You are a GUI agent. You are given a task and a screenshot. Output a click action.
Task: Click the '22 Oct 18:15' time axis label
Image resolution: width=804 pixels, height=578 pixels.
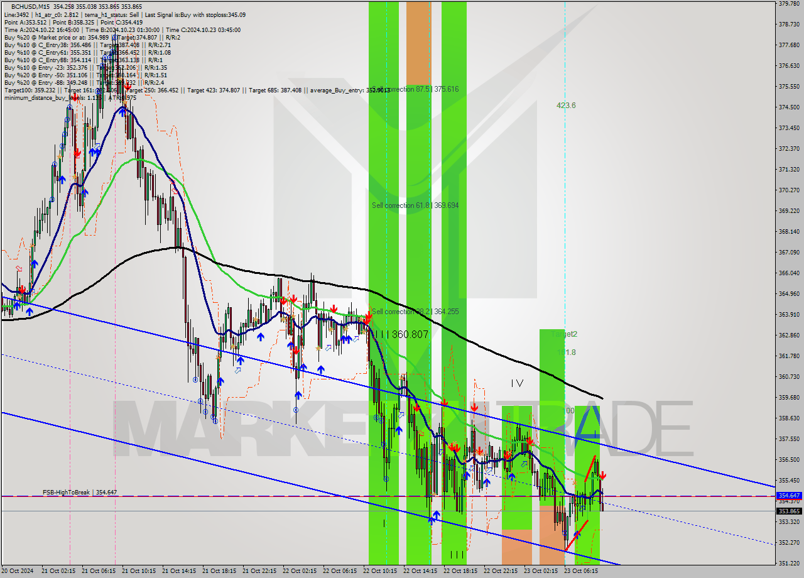tap(460, 571)
